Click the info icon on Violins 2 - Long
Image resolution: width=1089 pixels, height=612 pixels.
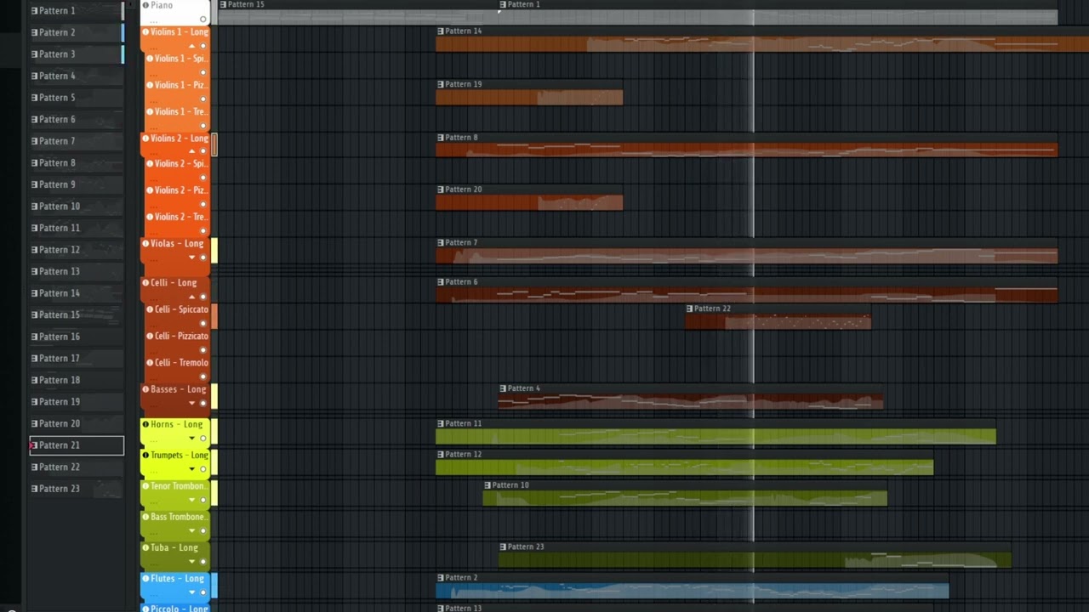(145, 138)
